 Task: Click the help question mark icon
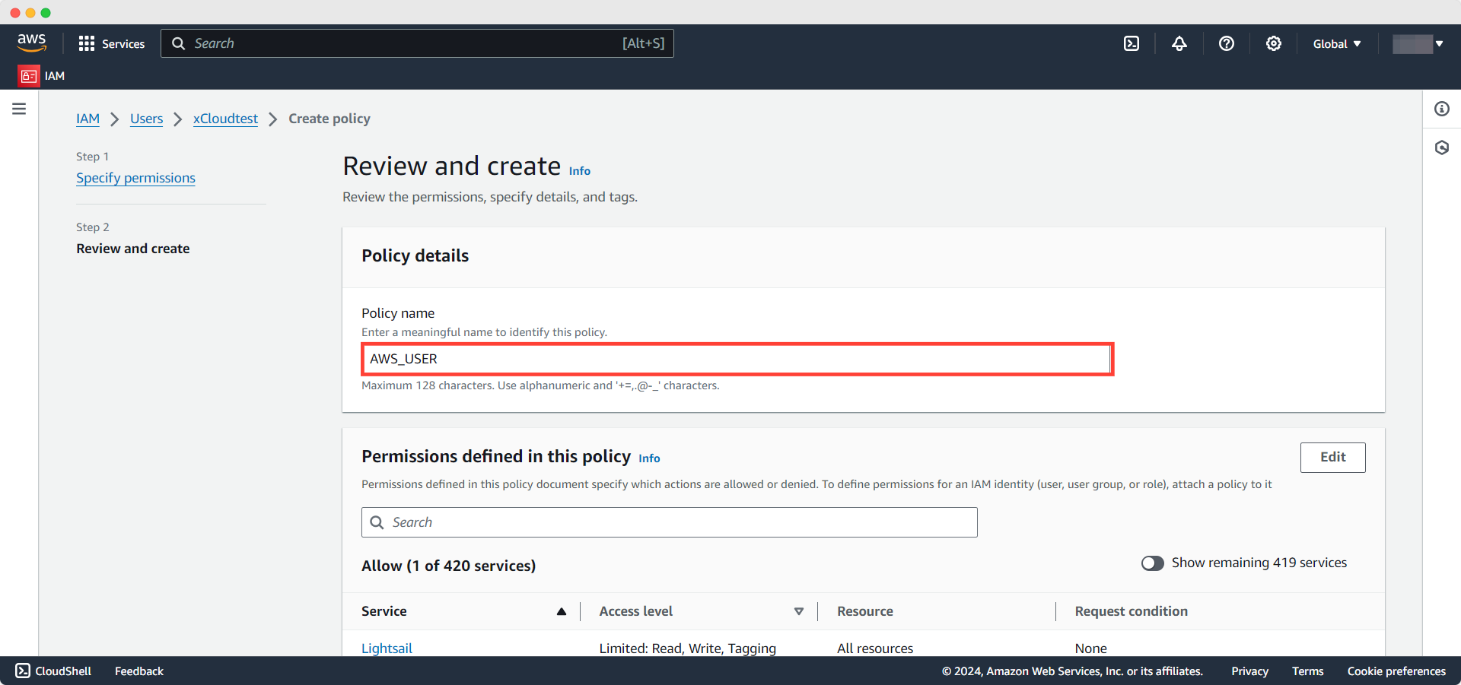pos(1226,43)
